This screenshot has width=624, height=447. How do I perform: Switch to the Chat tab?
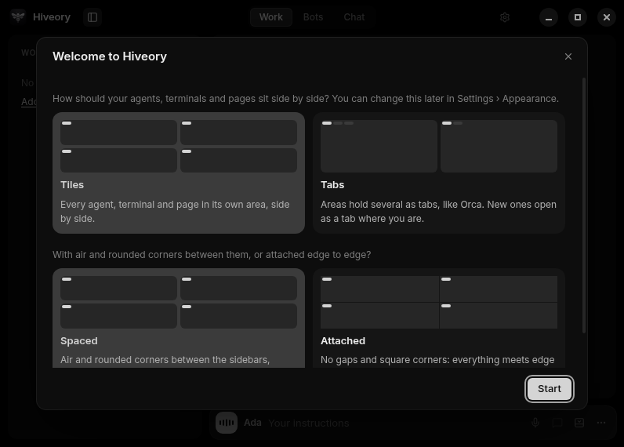click(x=354, y=17)
